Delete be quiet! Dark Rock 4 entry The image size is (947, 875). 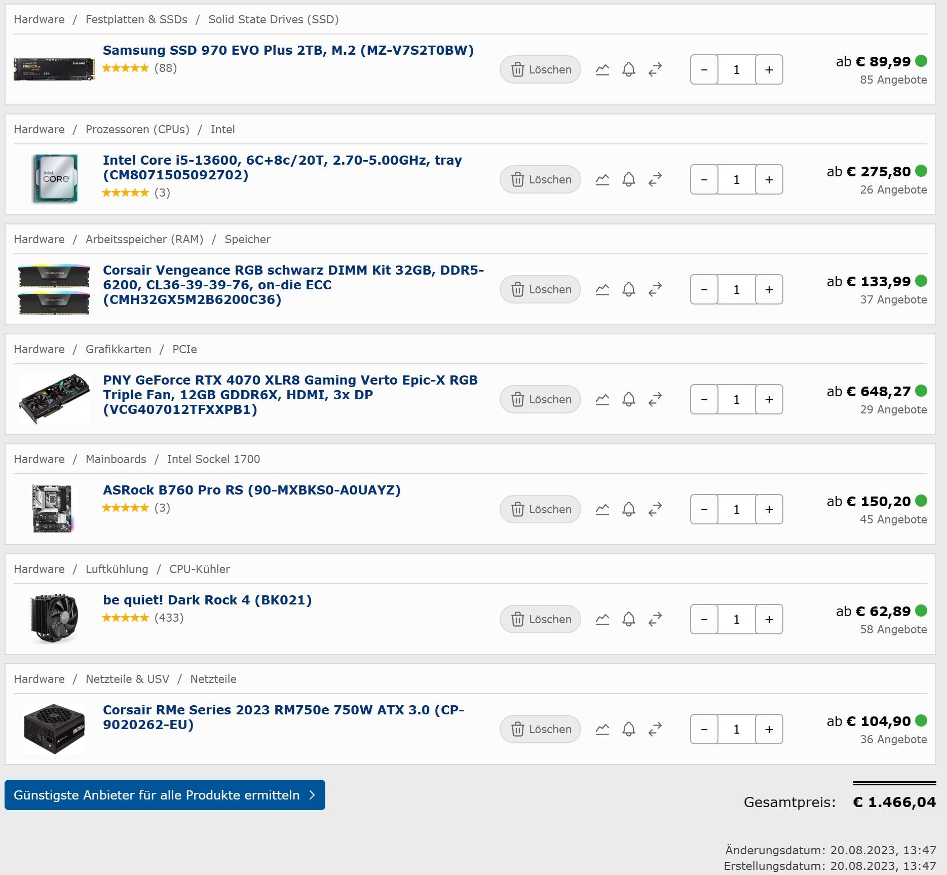click(x=540, y=619)
